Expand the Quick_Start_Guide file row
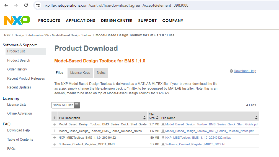This screenshot has width=279, height=157. (x=55, y=124)
